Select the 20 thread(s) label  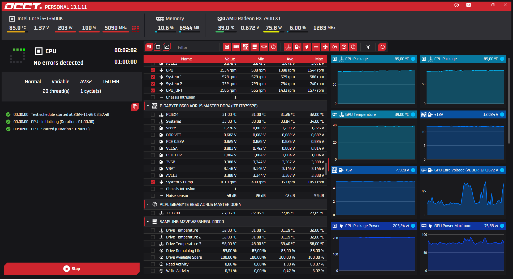tap(56, 91)
